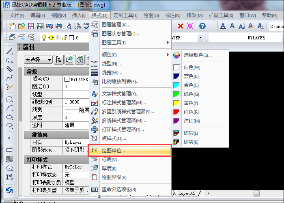
Task: Choose 图层状态管理(L) menu entry
Action: (130, 34)
